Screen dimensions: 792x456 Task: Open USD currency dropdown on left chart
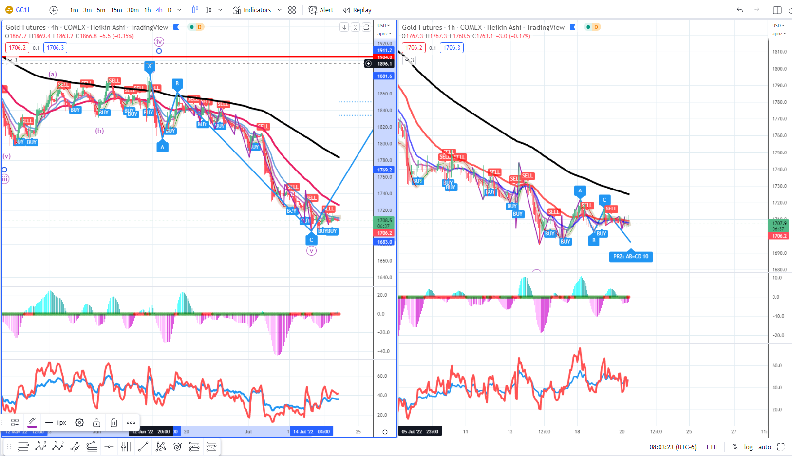pos(384,26)
